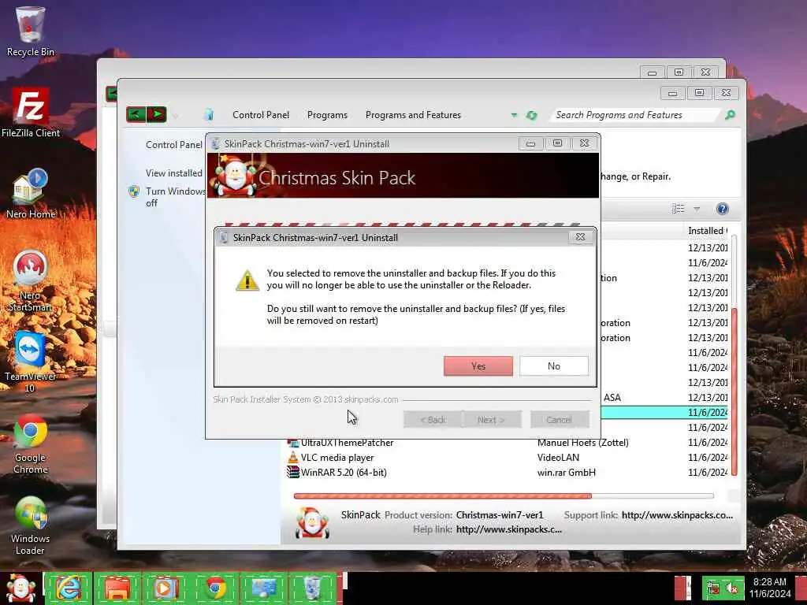Open help in Programs and Features
The image size is (807, 605).
[722, 208]
